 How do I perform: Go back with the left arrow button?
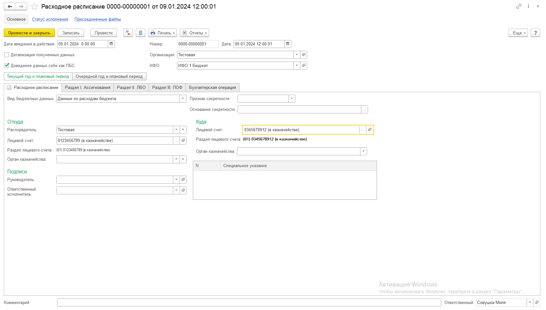coord(10,6)
